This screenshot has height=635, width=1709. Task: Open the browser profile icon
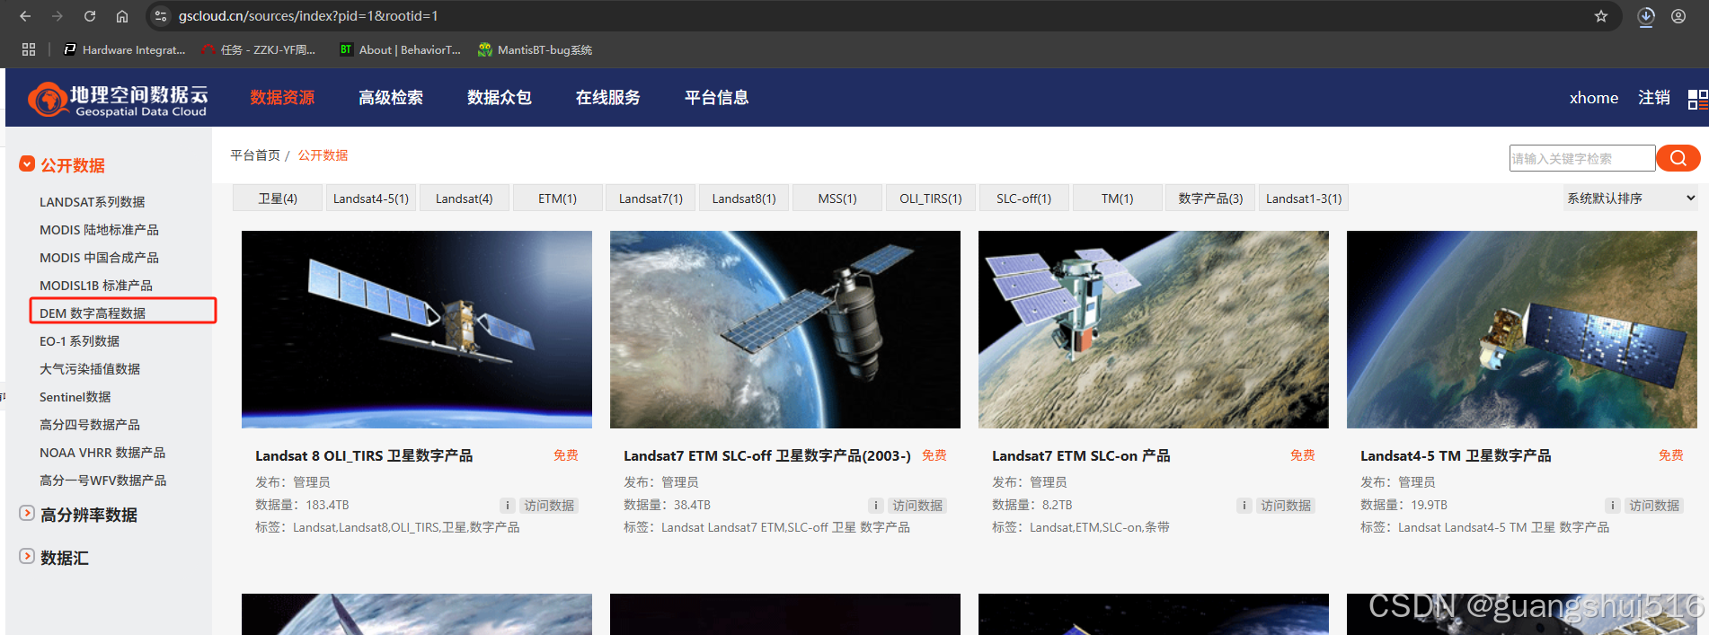point(1678,16)
